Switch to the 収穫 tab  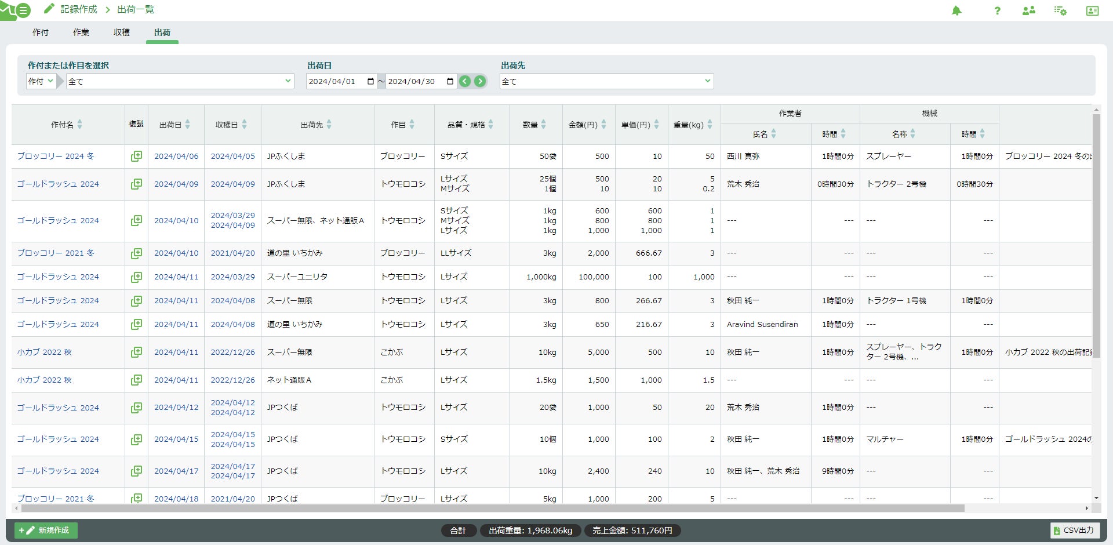click(122, 32)
